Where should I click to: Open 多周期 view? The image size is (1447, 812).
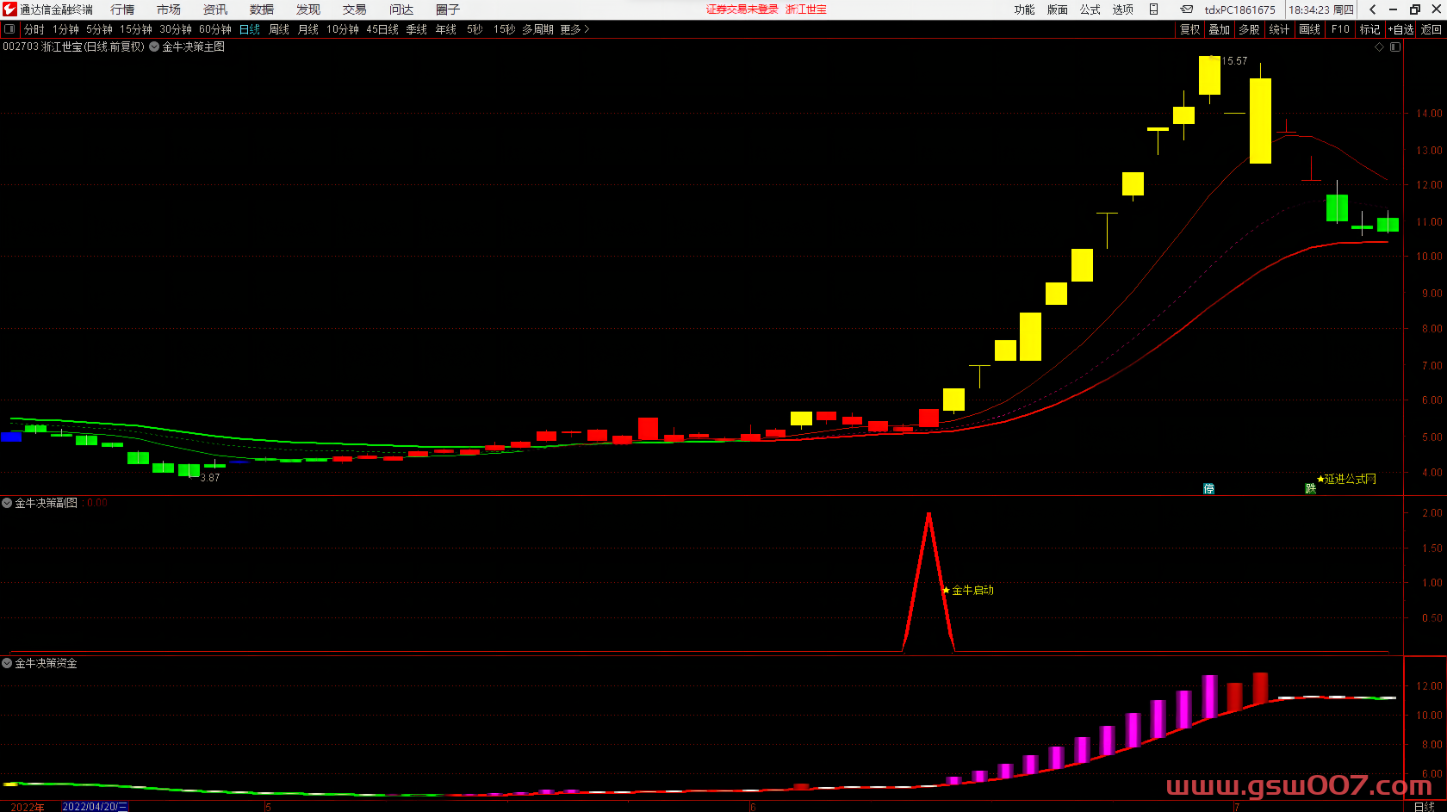pos(537,29)
